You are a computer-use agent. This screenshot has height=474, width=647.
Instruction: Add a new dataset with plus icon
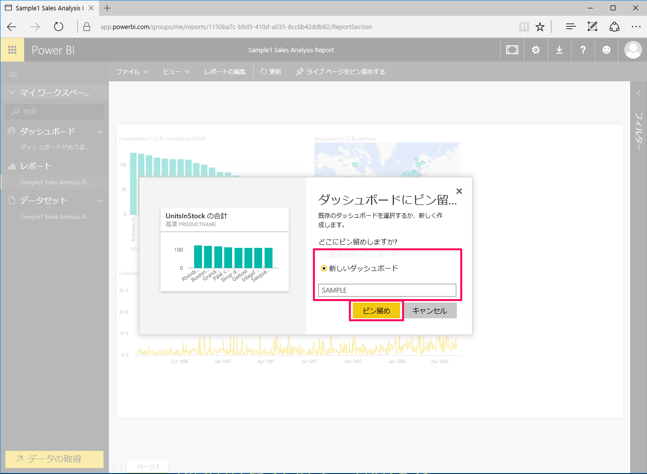(x=100, y=201)
